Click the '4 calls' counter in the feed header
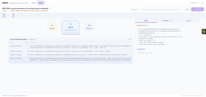The height and width of the screenshot is (97, 206). click(x=130, y=39)
